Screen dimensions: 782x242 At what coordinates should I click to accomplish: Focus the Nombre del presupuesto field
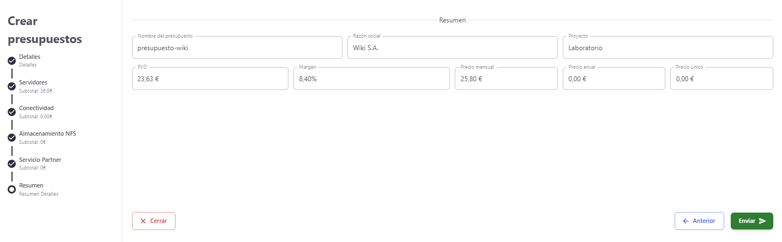pyautogui.click(x=237, y=48)
